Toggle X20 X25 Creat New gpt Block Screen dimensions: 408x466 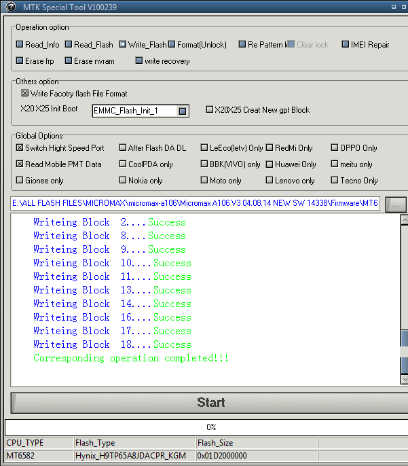click(x=210, y=109)
